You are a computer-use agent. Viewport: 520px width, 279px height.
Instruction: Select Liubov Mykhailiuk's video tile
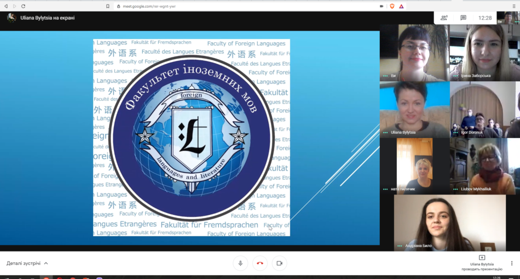pos(484,166)
